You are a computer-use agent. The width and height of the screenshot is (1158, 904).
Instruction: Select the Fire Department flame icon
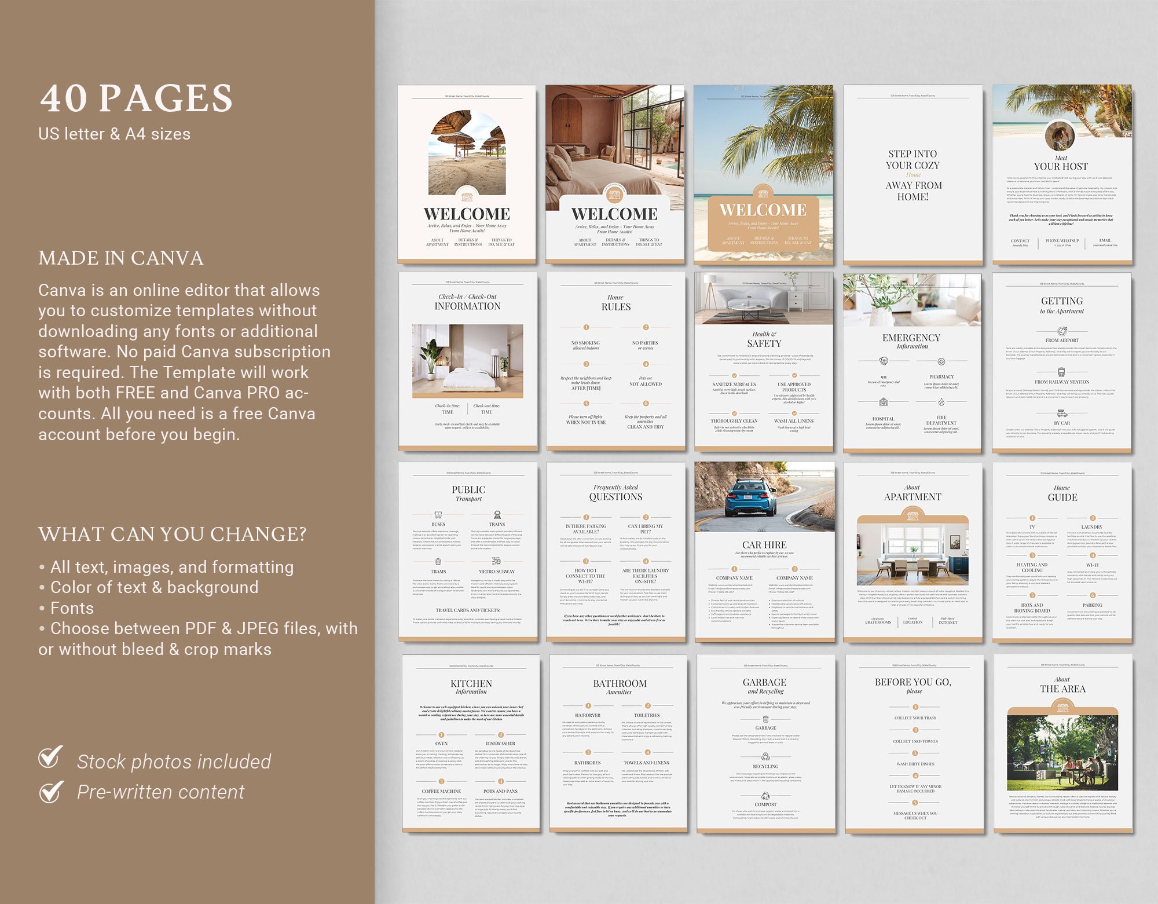pos(941,401)
